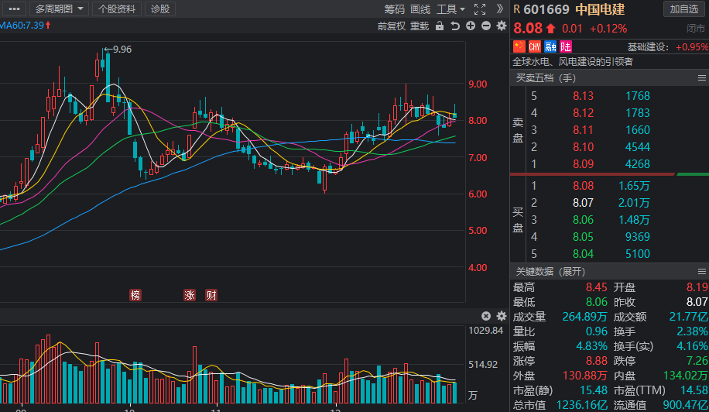Open 买卖五档 panel menu icon
The height and width of the screenshot is (412, 709).
(702, 78)
